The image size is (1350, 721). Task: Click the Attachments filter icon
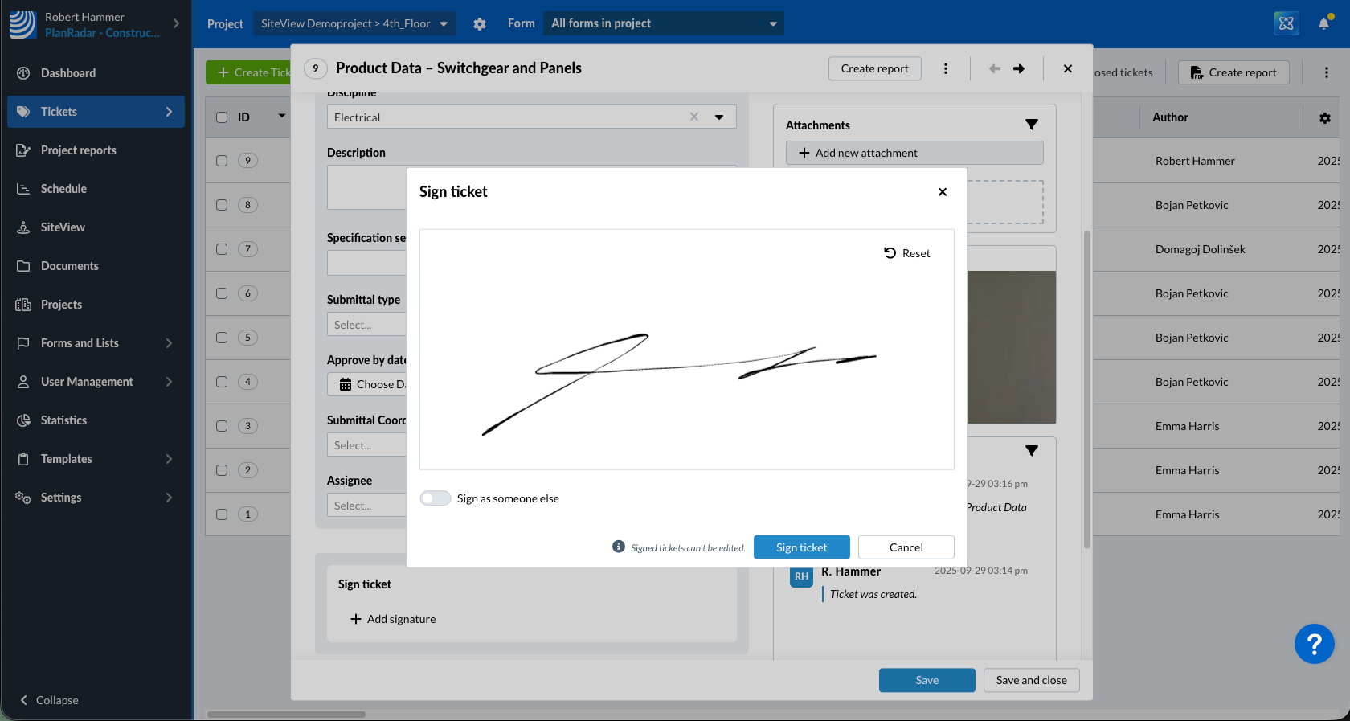tap(1032, 125)
